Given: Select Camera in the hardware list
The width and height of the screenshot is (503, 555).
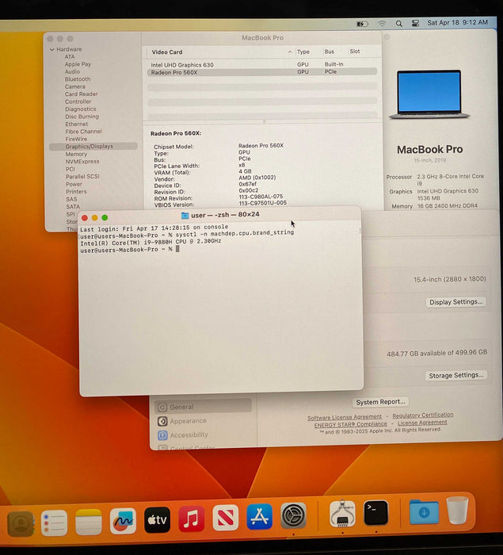Looking at the screenshot, I should [75, 86].
